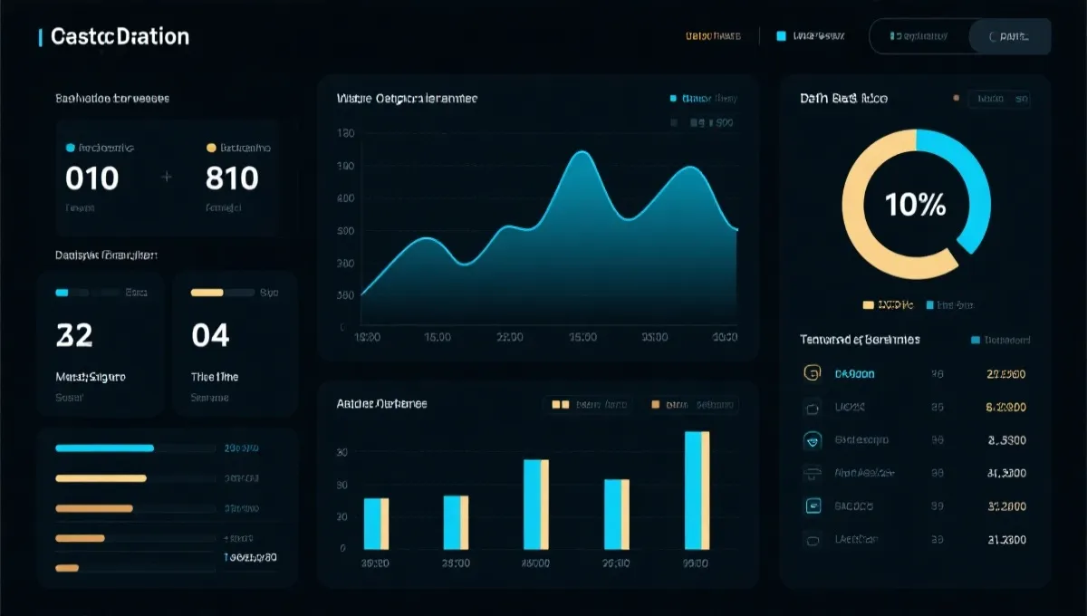Viewport: 1087px width, 616px height.
Task: Open the small selector box in the donut panel header
Action: [998, 99]
